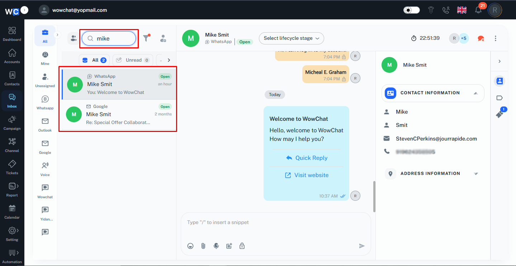Image resolution: width=516 pixels, height=266 pixels.
Task: Filter inbox by Outlook channel
Action: tap(45, 125)
